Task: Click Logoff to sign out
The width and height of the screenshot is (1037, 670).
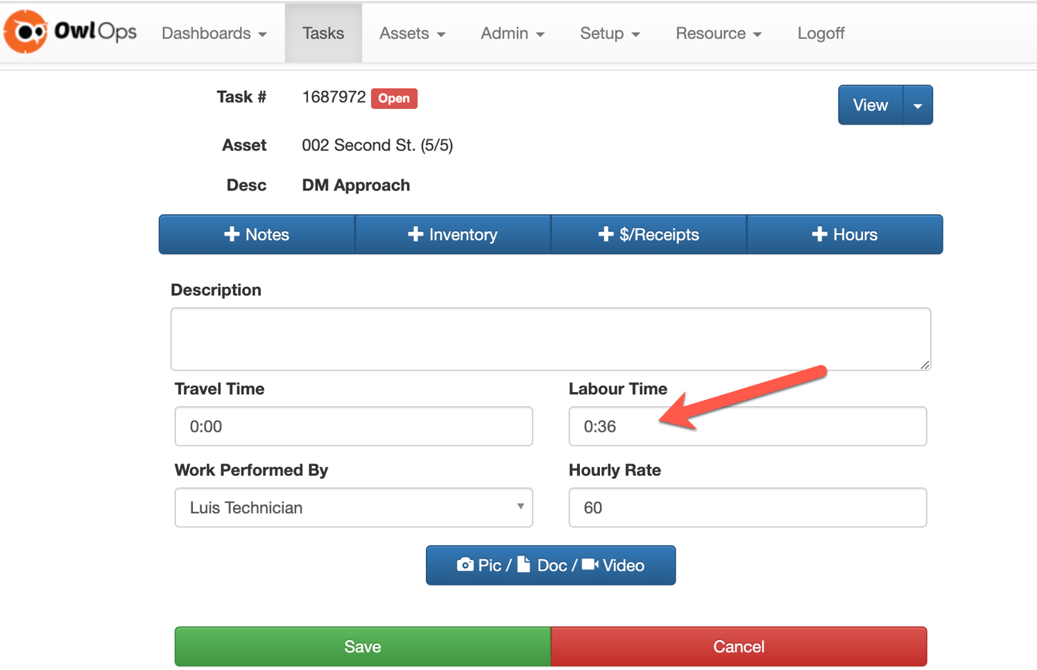Action: pyautogui.click(x=821, y=33)
